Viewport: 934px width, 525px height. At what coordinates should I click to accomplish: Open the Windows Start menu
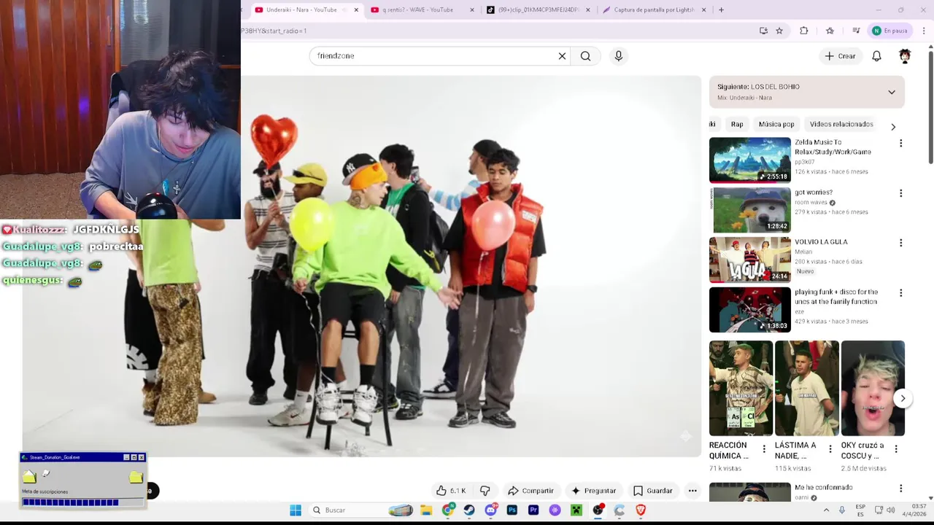click(x=296, y=510)
